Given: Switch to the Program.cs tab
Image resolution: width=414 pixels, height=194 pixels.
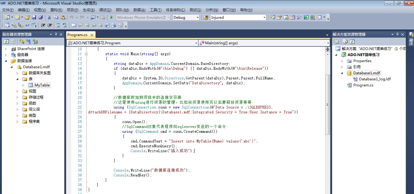Looking at the screenshot, I should click(77, 35).
